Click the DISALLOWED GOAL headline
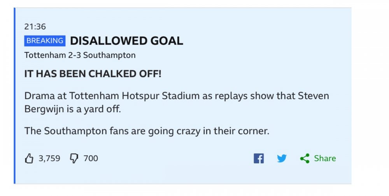389x196 pixels. (126, 41)
